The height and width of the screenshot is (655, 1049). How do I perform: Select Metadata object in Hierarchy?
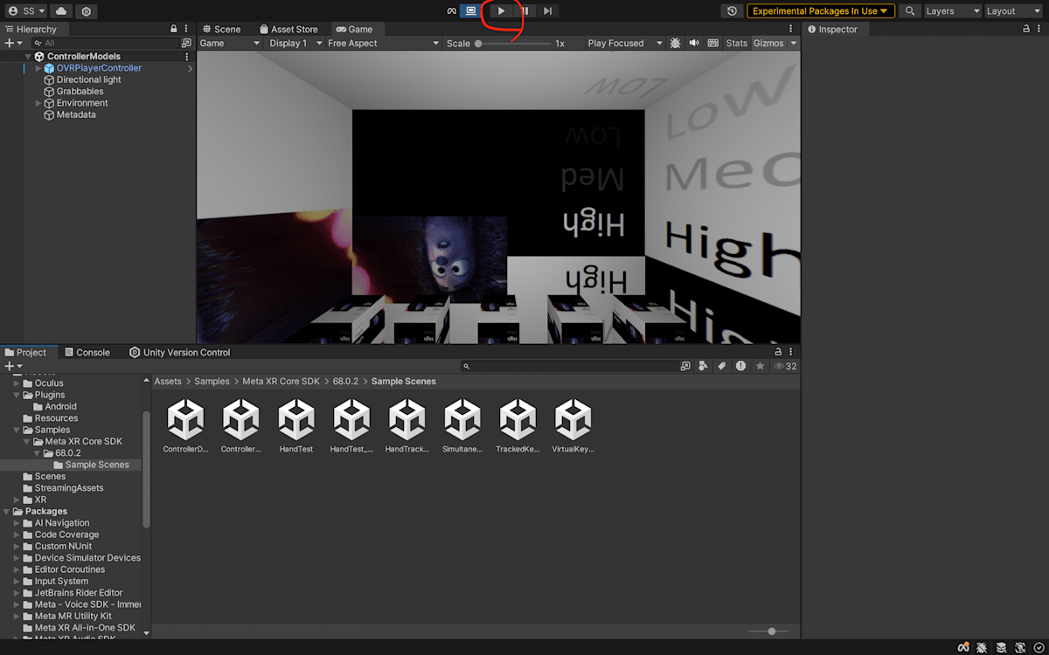tap(76, 114)
